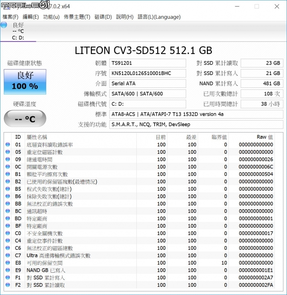Screen dimensions: 287x295
Task: Click the status dot for attribute E8
Action: pyautogui.click(x=8, y=263)
